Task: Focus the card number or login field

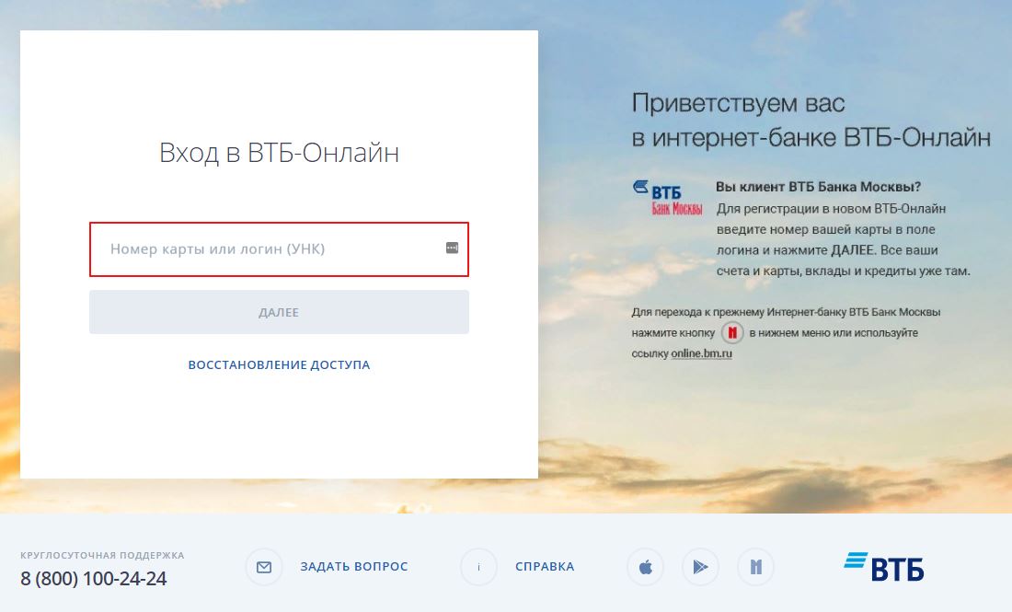Action: tap(279, 249)
